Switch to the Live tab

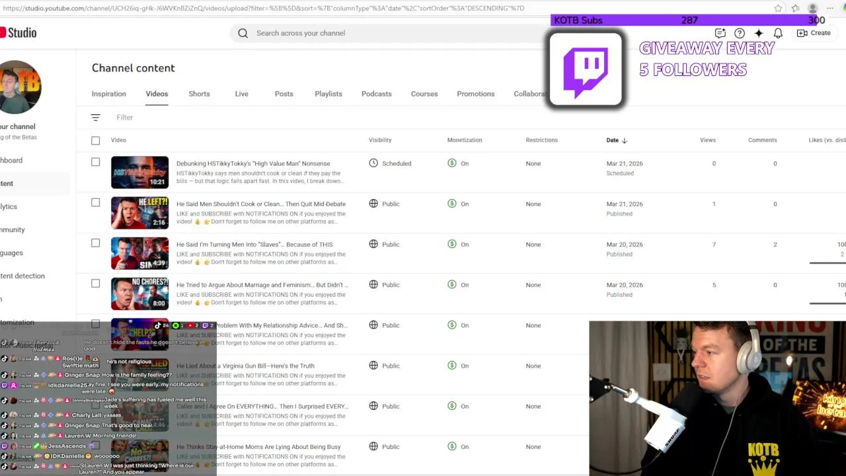click(241, 94)
